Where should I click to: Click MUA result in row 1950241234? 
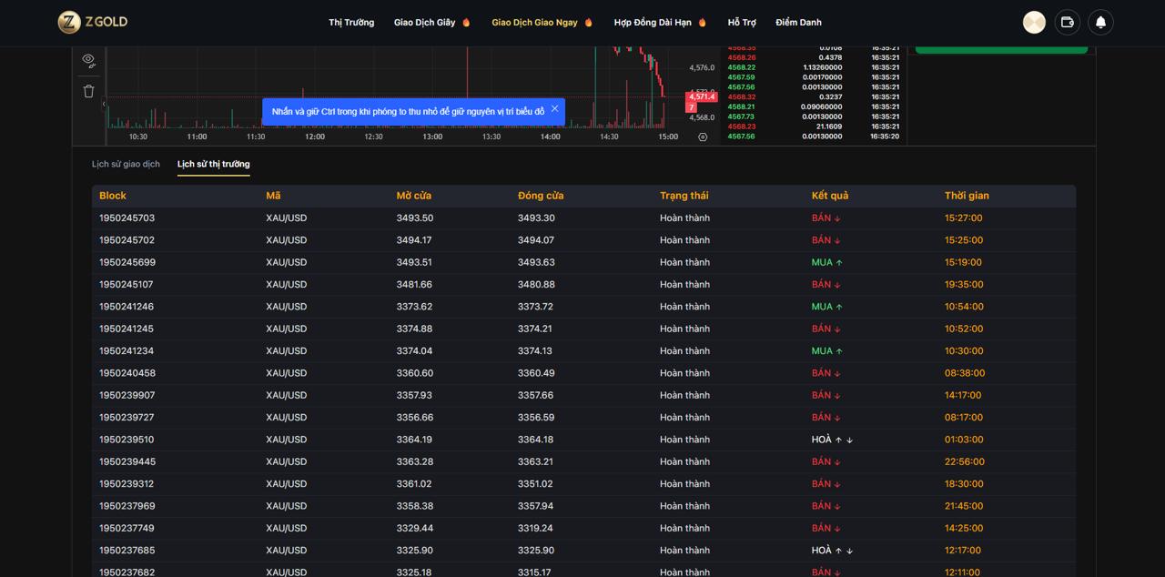827,351
